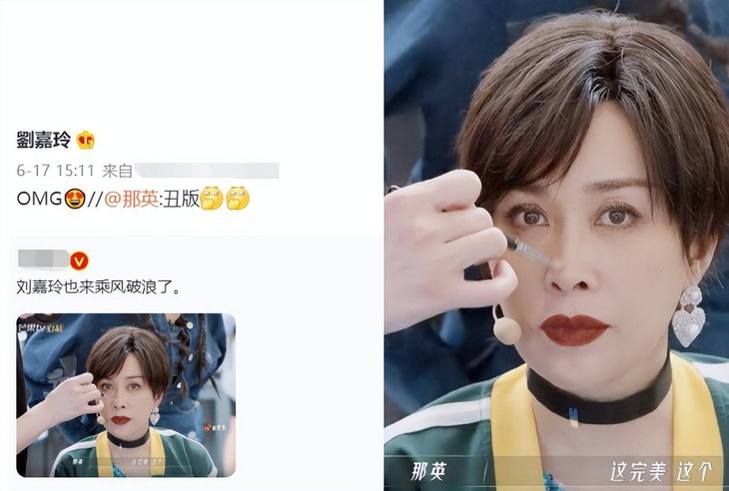Viewport: 729px width, 491px height.
Task: Click the heart-eyes emoji after OMG
Action: (x=74, y=199)
